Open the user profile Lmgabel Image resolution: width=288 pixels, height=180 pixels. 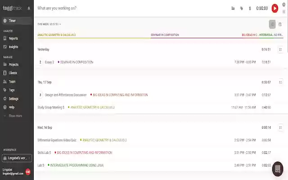(13, 171)
